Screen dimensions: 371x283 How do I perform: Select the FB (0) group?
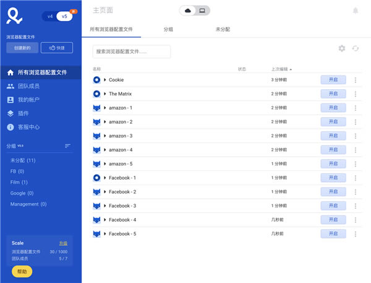tap(17, 172)
